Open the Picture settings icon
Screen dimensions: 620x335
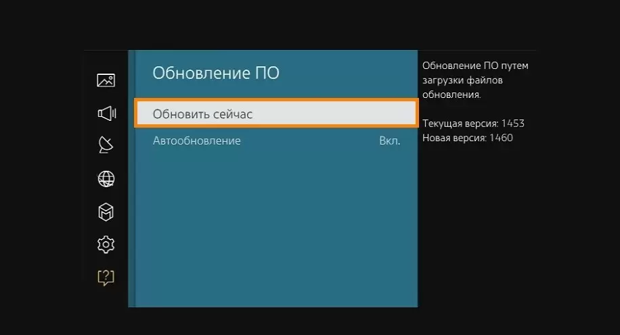click(x=106, y=80)
